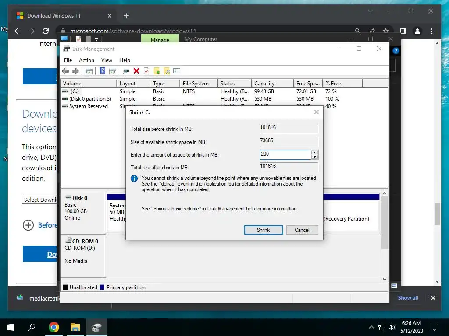The image size is (449, 336).
Task: Click the Cancel button in Shrink dialog
Action: (x=302, y=230)
